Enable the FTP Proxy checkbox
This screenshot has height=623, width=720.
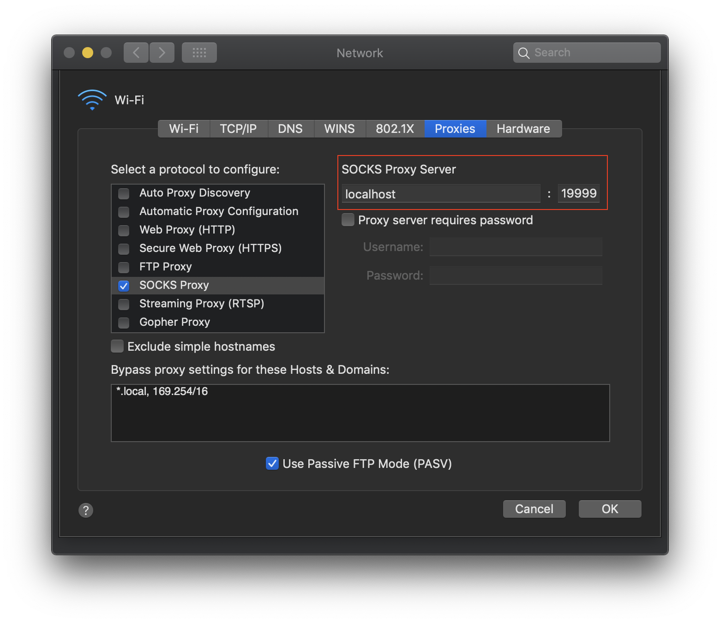pyautogui.click(x=124, y=267)
